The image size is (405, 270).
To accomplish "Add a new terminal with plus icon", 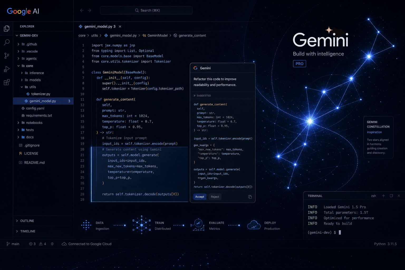I will click(384, 196).
